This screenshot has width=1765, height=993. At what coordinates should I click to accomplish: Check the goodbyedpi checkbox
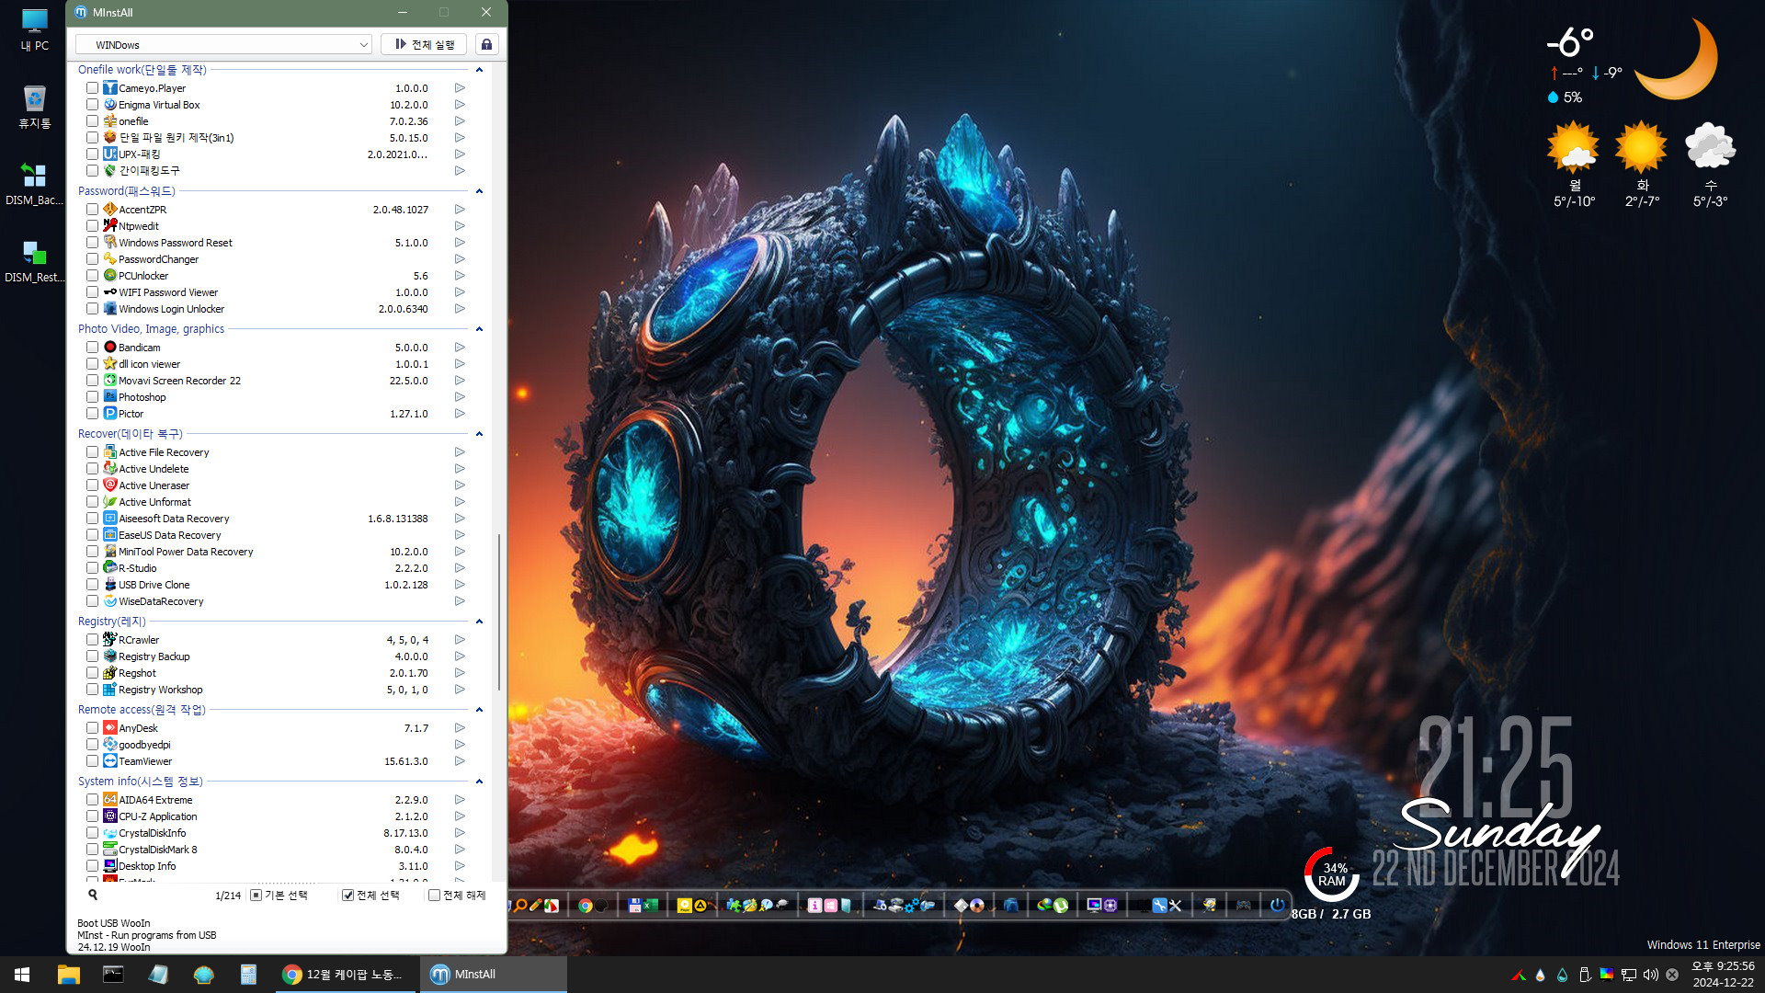[x=92, y=745]
